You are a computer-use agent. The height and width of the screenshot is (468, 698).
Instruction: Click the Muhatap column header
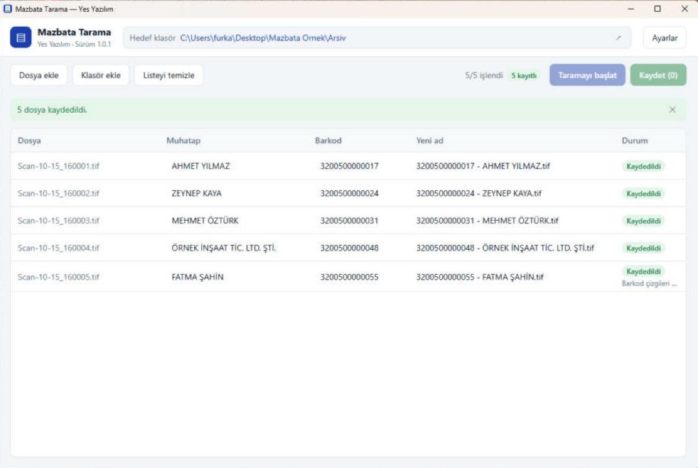click(x=183, y=141)
